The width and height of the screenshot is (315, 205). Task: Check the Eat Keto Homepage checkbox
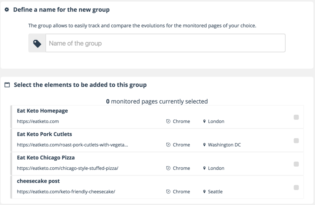(x=296, y=117)
